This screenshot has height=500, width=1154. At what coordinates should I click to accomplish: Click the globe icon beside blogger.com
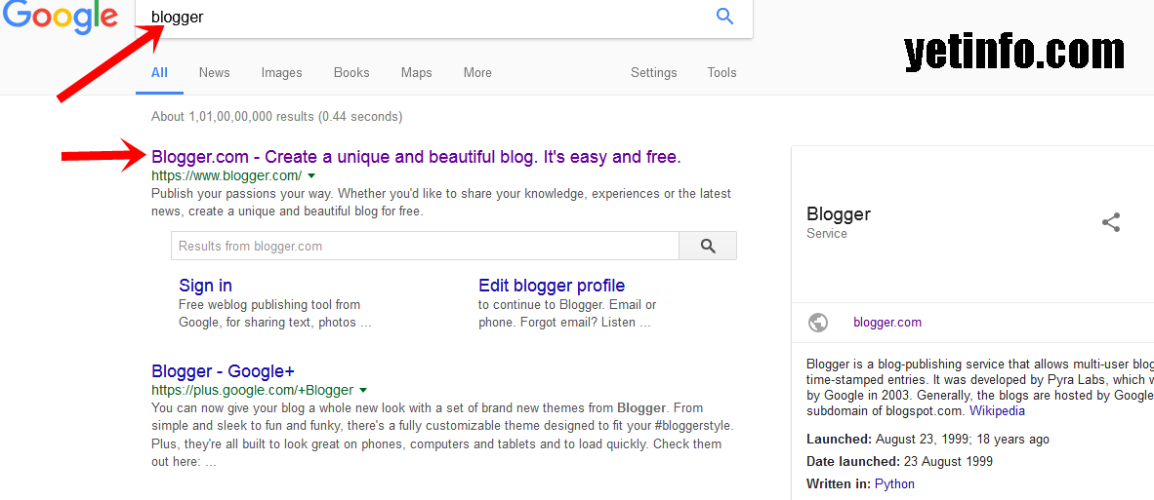pyautogui.click(x=818, y=323)
